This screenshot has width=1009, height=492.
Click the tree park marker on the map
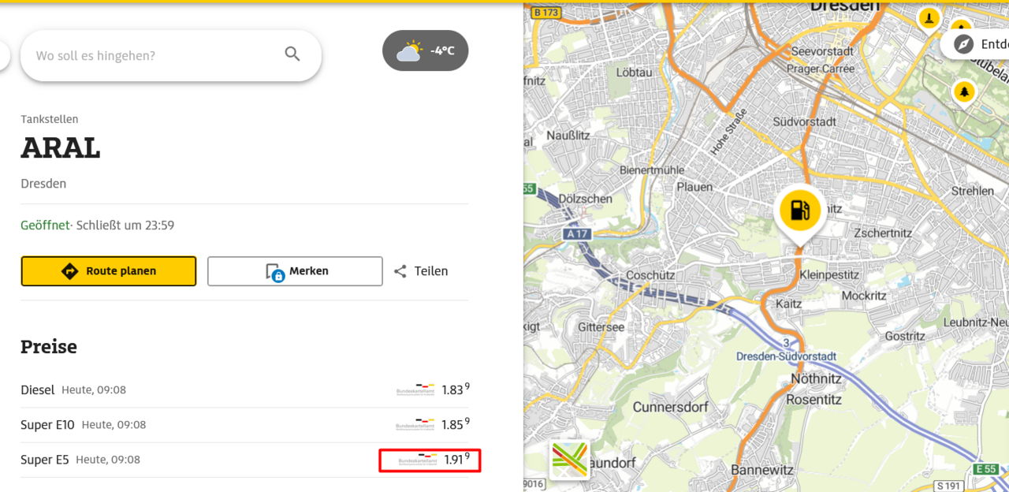(963, 91)
